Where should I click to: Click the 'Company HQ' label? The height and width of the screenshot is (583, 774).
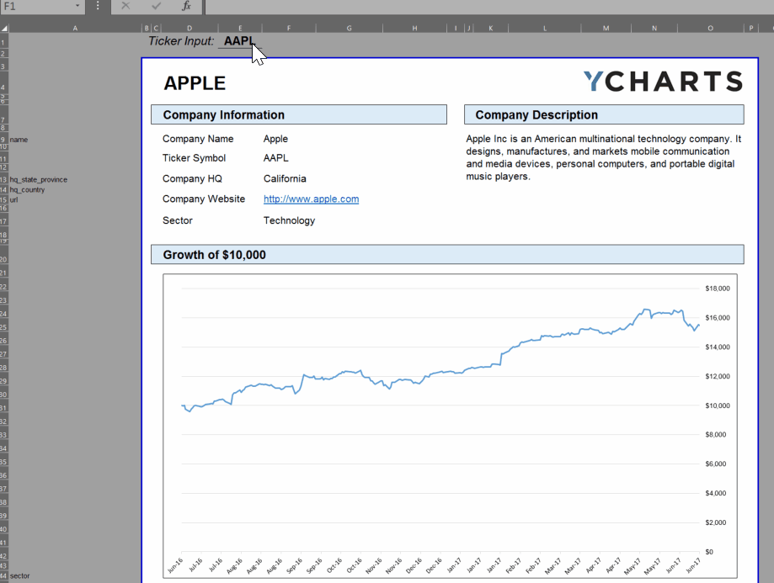192,178
